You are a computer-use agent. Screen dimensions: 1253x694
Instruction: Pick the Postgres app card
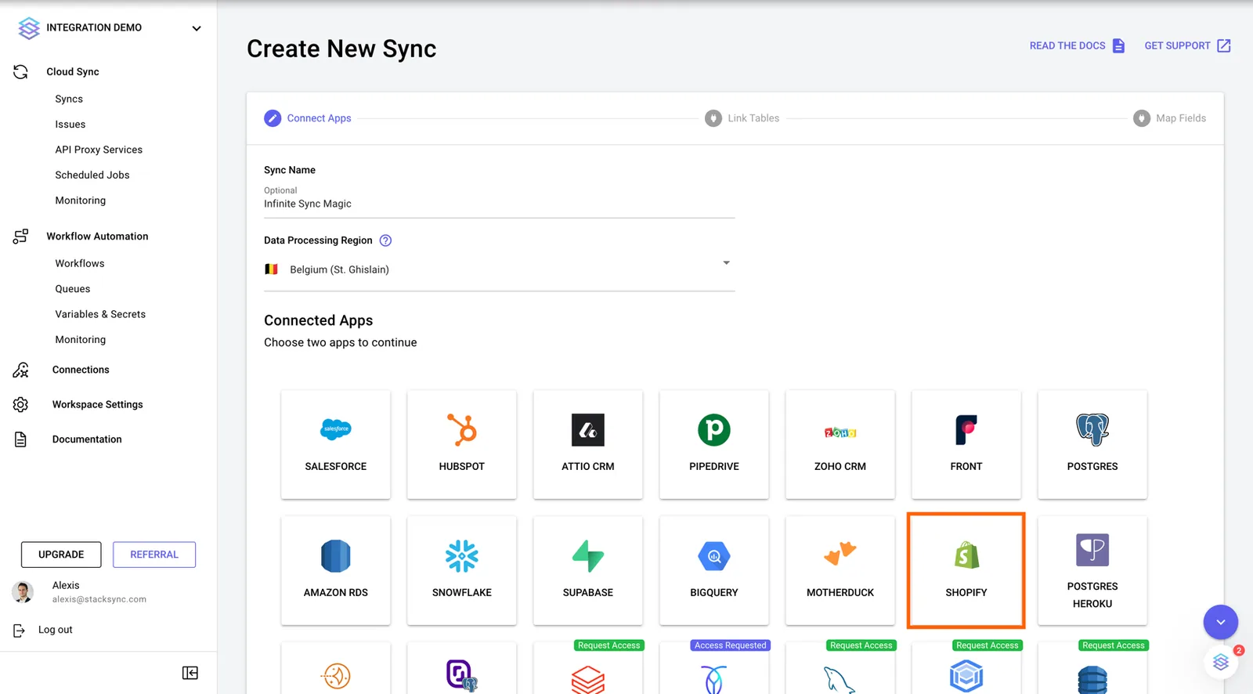pos(1092,444)
